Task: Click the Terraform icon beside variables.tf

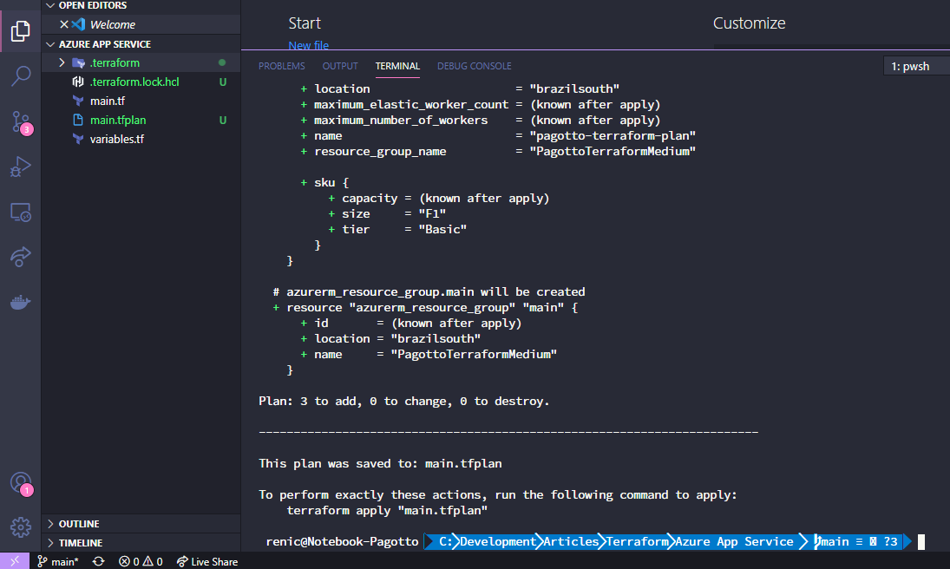Action: (x=78, y=139)
